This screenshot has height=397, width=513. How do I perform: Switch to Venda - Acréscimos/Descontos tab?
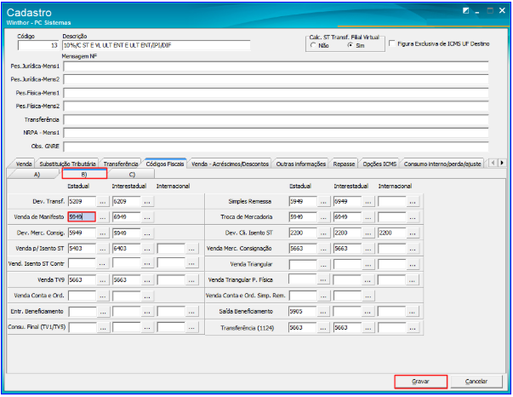pyautogui.click(x=230, y=164)
